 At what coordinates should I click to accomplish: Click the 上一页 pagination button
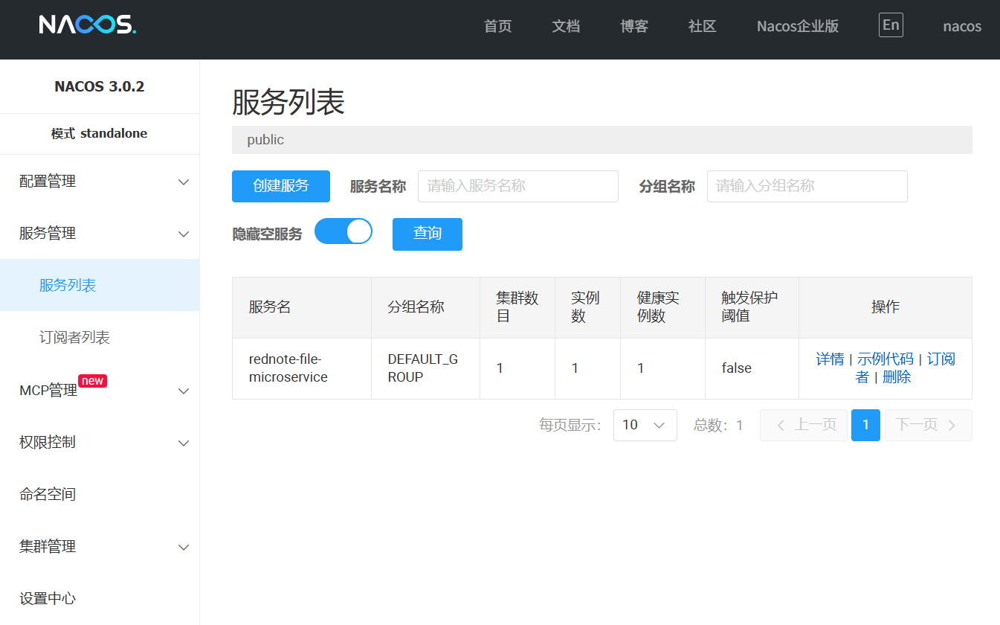[804, 425]
